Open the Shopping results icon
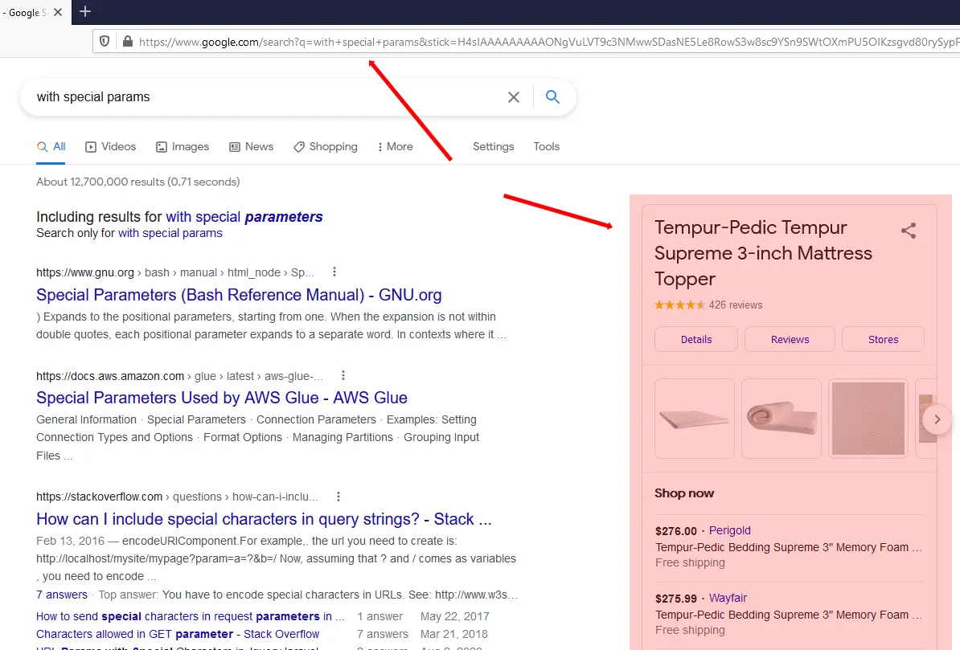The image size is (960, 650). pos(298,146)
